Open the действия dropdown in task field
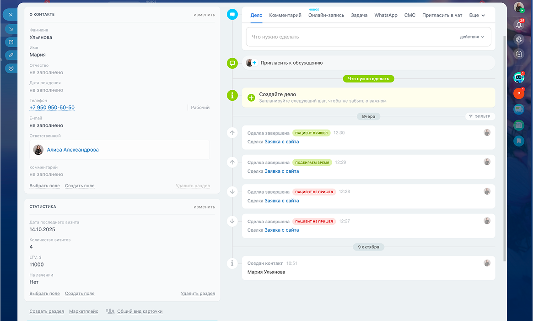Image resolution: width=533 pixels, height=321 pixels. (472, 37)
